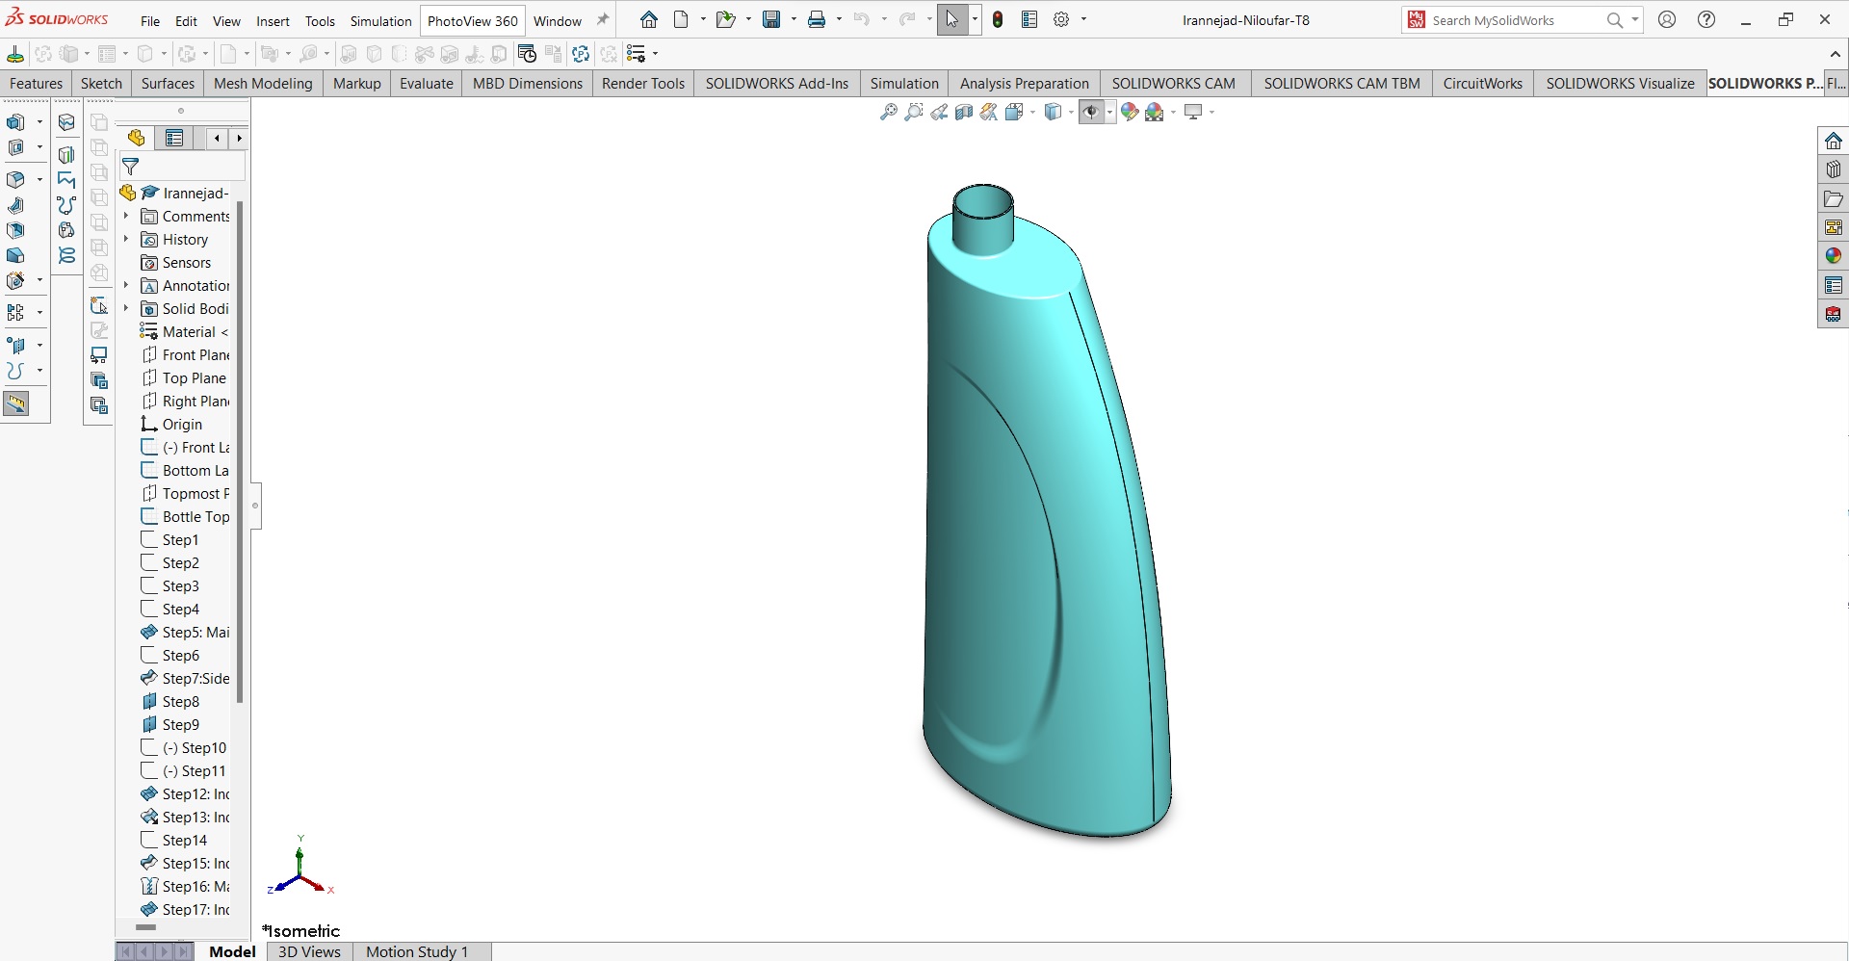
Task: Click the Zoom to Fit magnifier icon
Action: [888, 113]
